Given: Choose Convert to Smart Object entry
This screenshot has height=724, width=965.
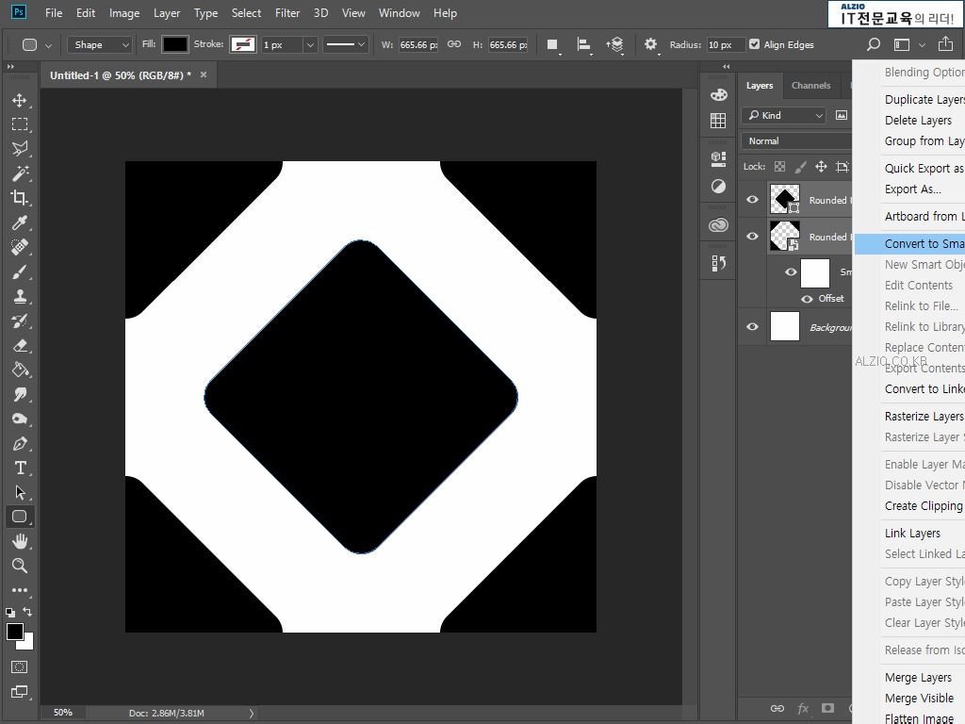Looking at the screenshot, I should click(x=910, y=244).
